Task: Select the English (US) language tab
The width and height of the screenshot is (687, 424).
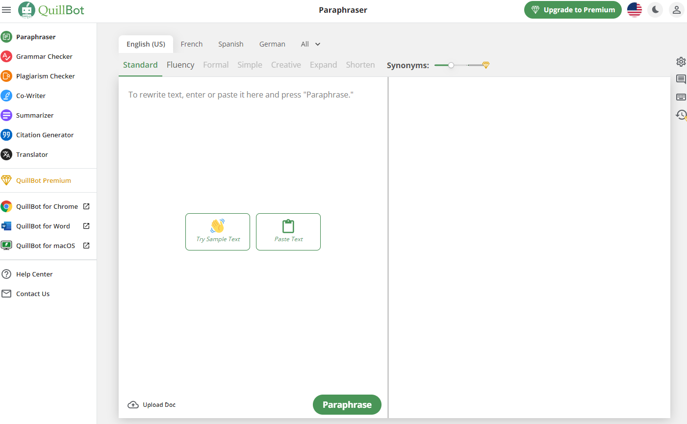Action: point(146,44)
